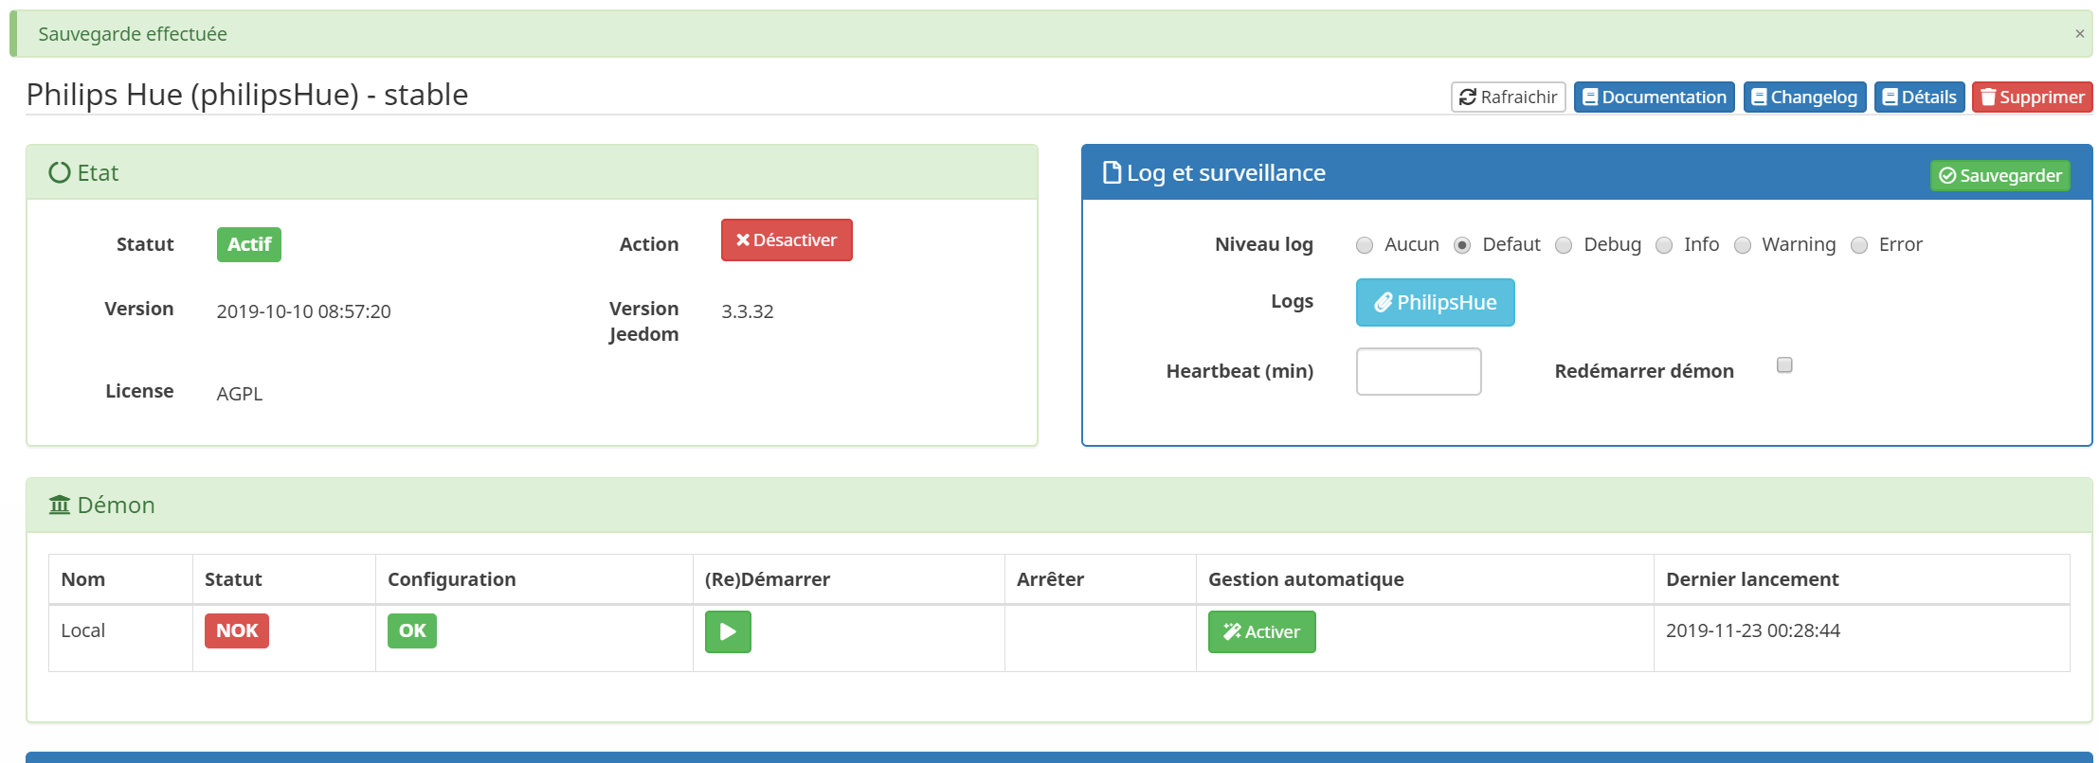The height and width of the screenshot is (763, 2099).
Task: Start the Local daemon with play icon
Action: (x=728, y=631)
